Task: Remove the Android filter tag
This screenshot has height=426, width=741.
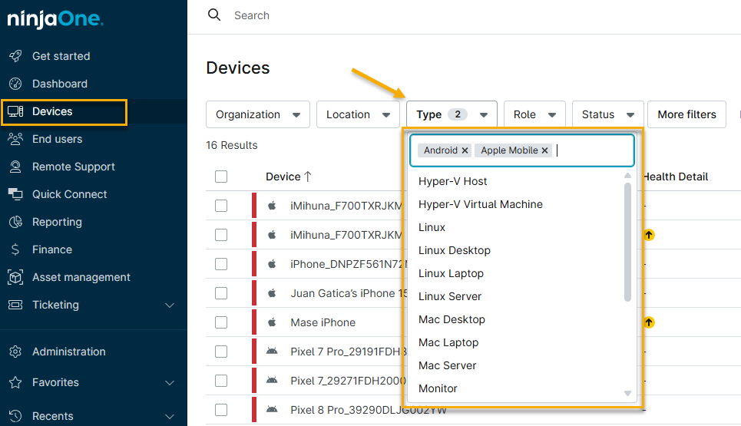Action: (x=465, y=150)
